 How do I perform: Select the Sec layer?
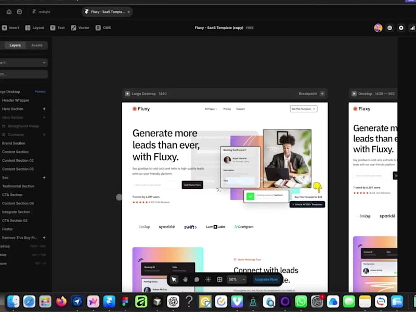[x=5, y=177]
